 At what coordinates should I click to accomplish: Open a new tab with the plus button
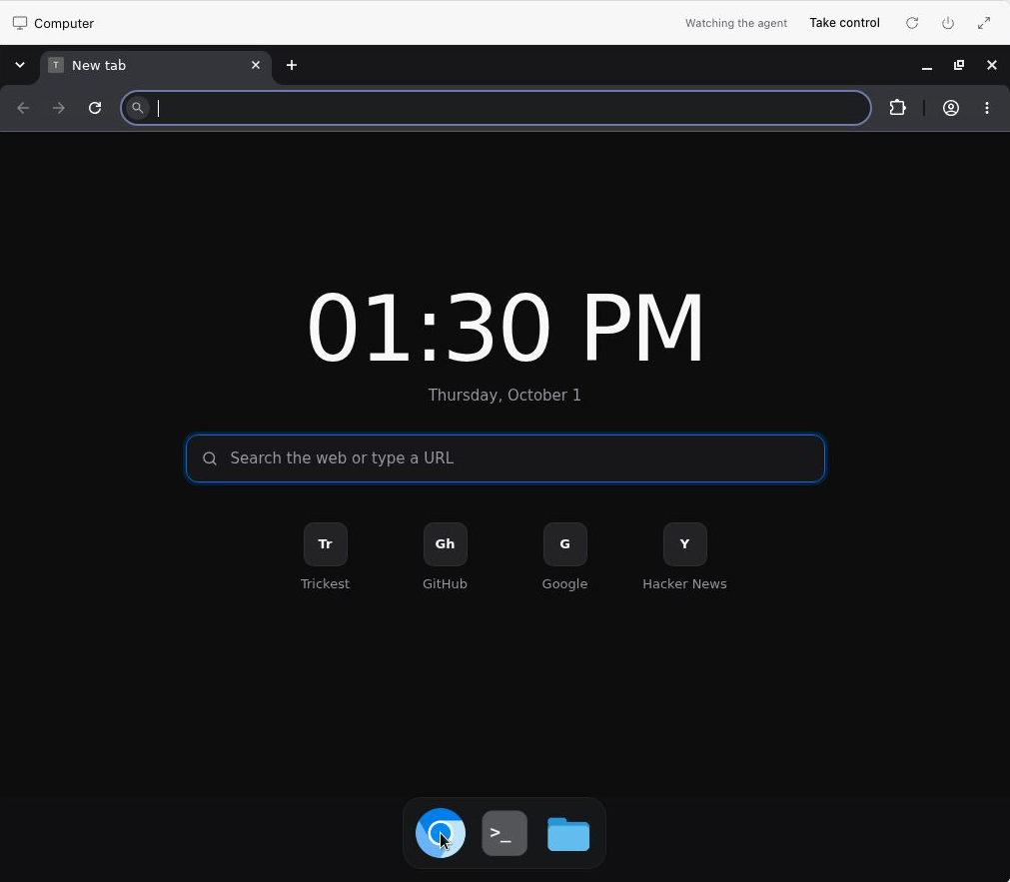pos(292,65)
